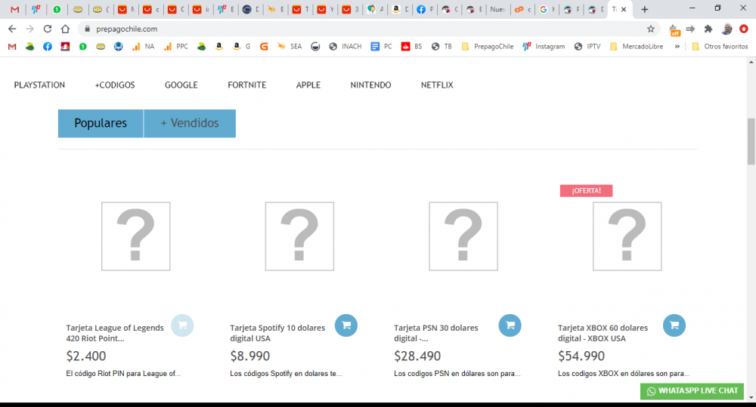
Task: Click the XBOX 60 product image placeholder
Action: 627,236
